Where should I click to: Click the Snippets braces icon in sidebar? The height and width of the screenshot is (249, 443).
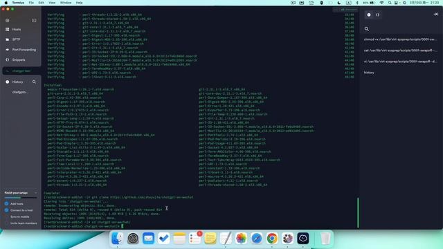point(8,60)
